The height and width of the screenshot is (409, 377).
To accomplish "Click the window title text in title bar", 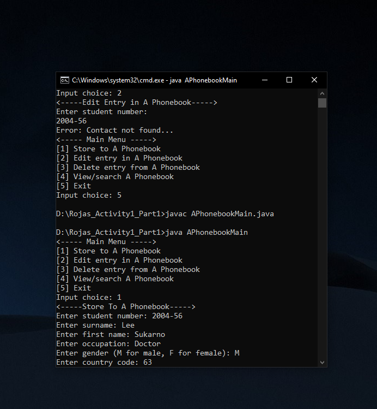I will click(154, 80).
